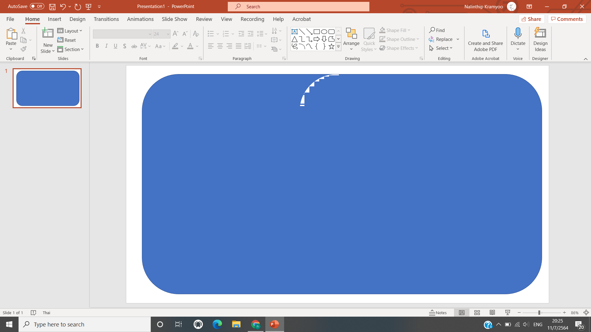Screen dimensions: 591x332
Task: Switch to Slide Sorter view
Action: pyautogui.click(x=477, y=313)
